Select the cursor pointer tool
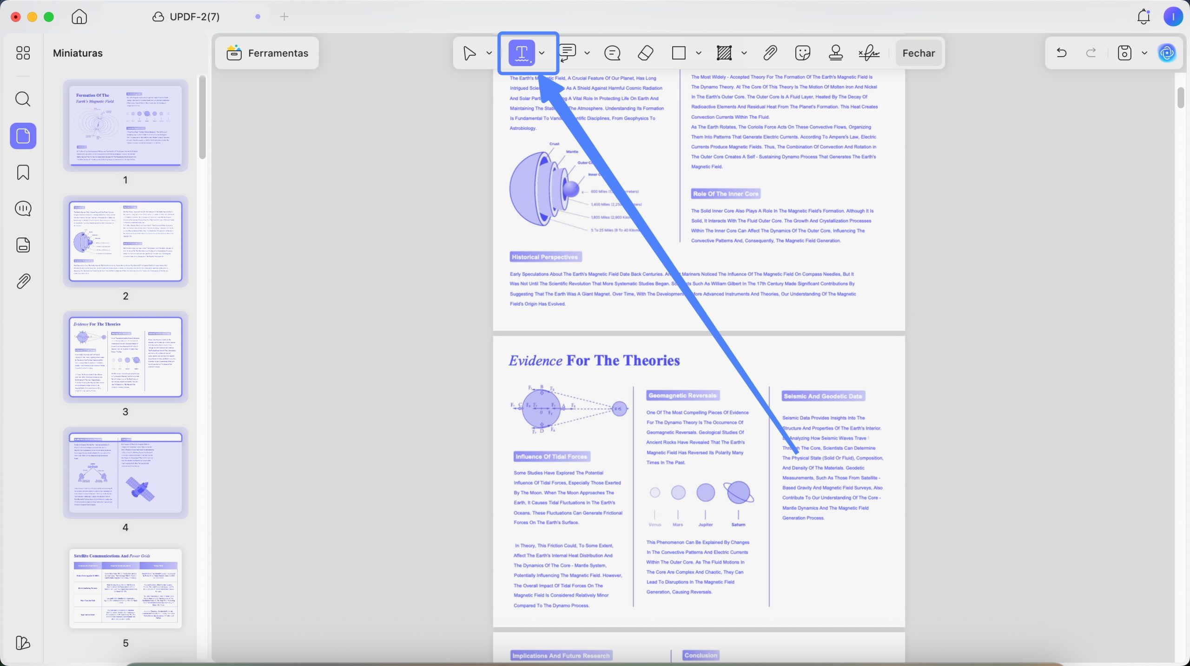Viewport: 1190px width, 666px height. [469, 53]
